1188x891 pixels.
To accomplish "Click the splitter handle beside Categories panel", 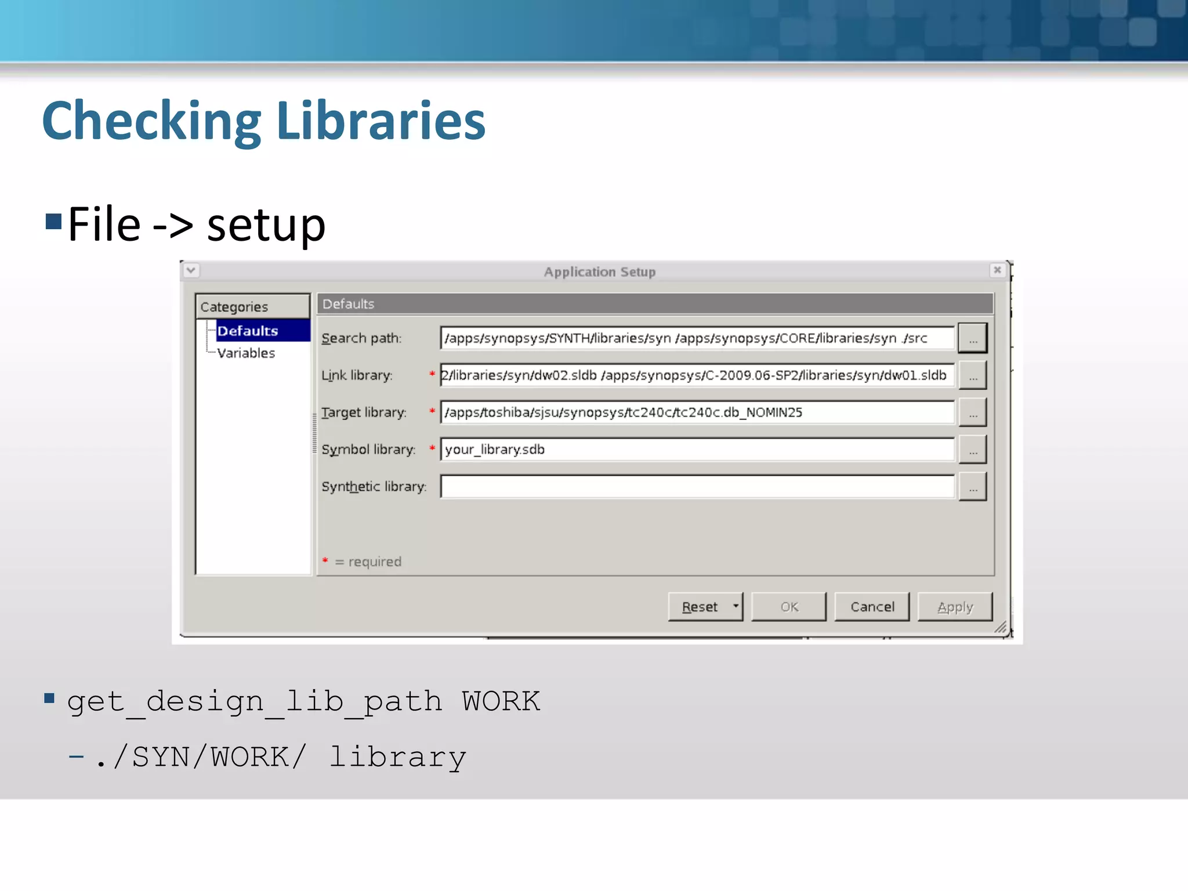I will point(314,433).
